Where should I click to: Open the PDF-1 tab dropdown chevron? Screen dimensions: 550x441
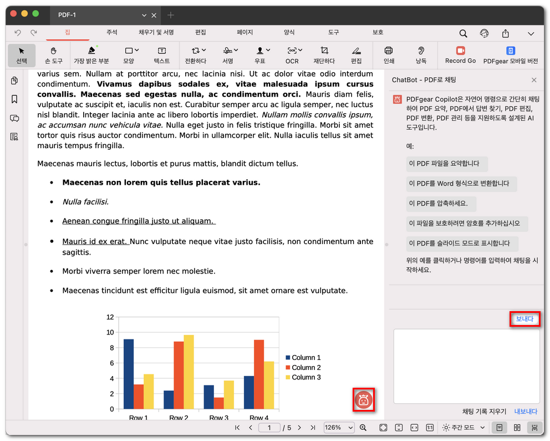pyautogui.click(x=144, y=16)
